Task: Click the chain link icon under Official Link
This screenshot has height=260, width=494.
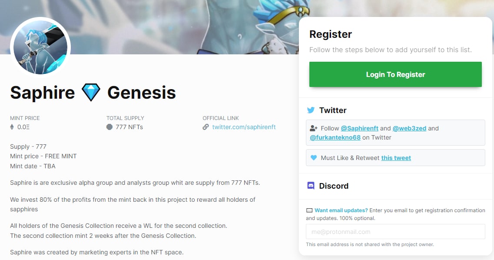Action: pyautogui.click(x=206, y=127)
